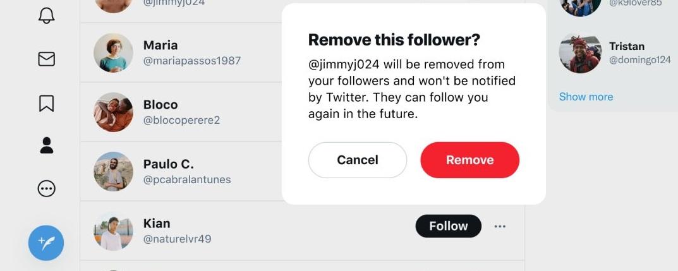Image resolution: width=678 pixels, height=271 pixels.
Task: Open Maria's profile picture
Action: [114, 53]
